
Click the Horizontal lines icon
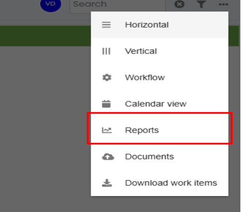(x=106, y=25)
